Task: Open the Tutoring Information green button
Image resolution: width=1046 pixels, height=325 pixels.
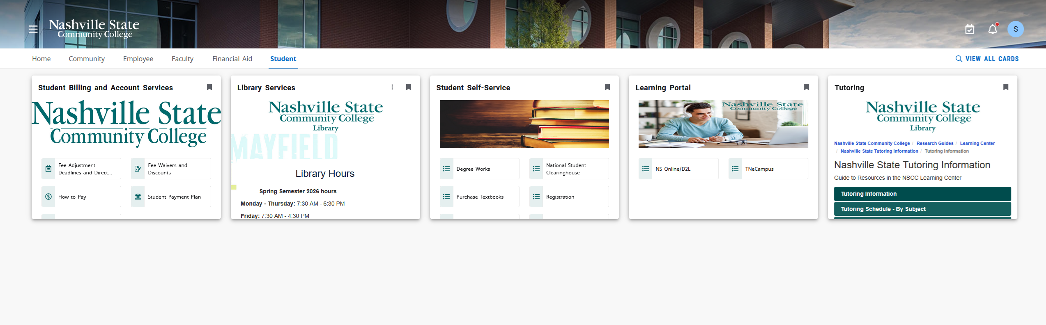Action: point(922,194)
